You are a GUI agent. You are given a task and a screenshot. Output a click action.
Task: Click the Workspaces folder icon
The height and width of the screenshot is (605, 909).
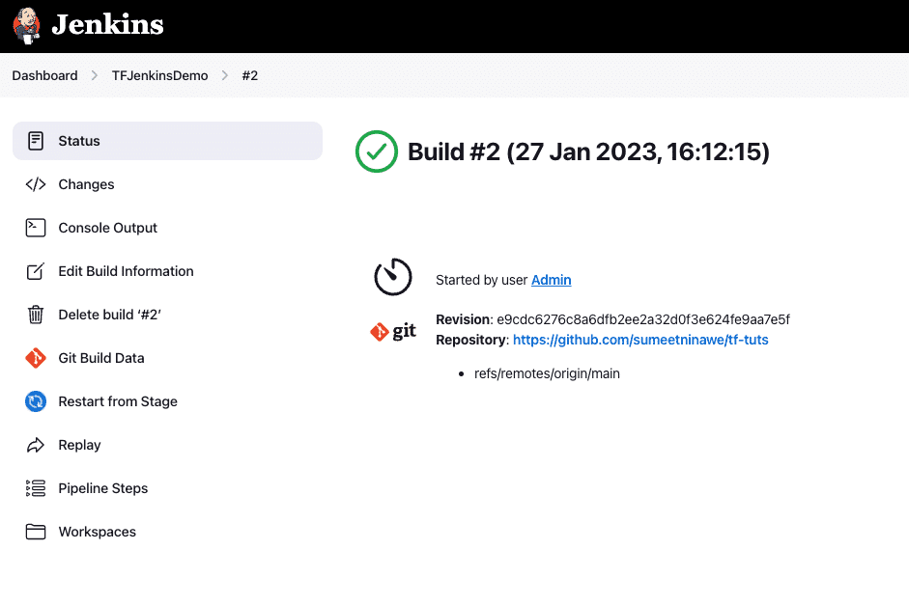tap(36, 532)
